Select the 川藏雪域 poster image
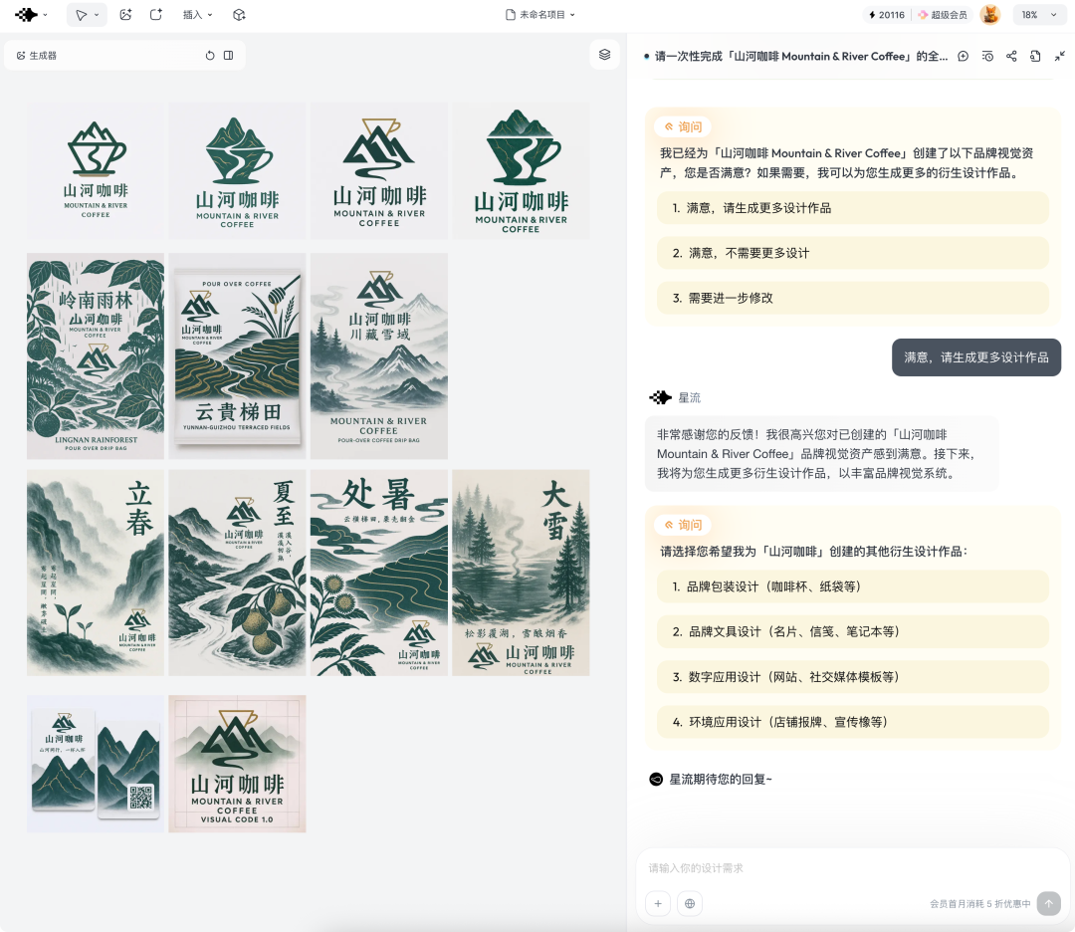The image size is (1075, 932). (x=379, y=355)
